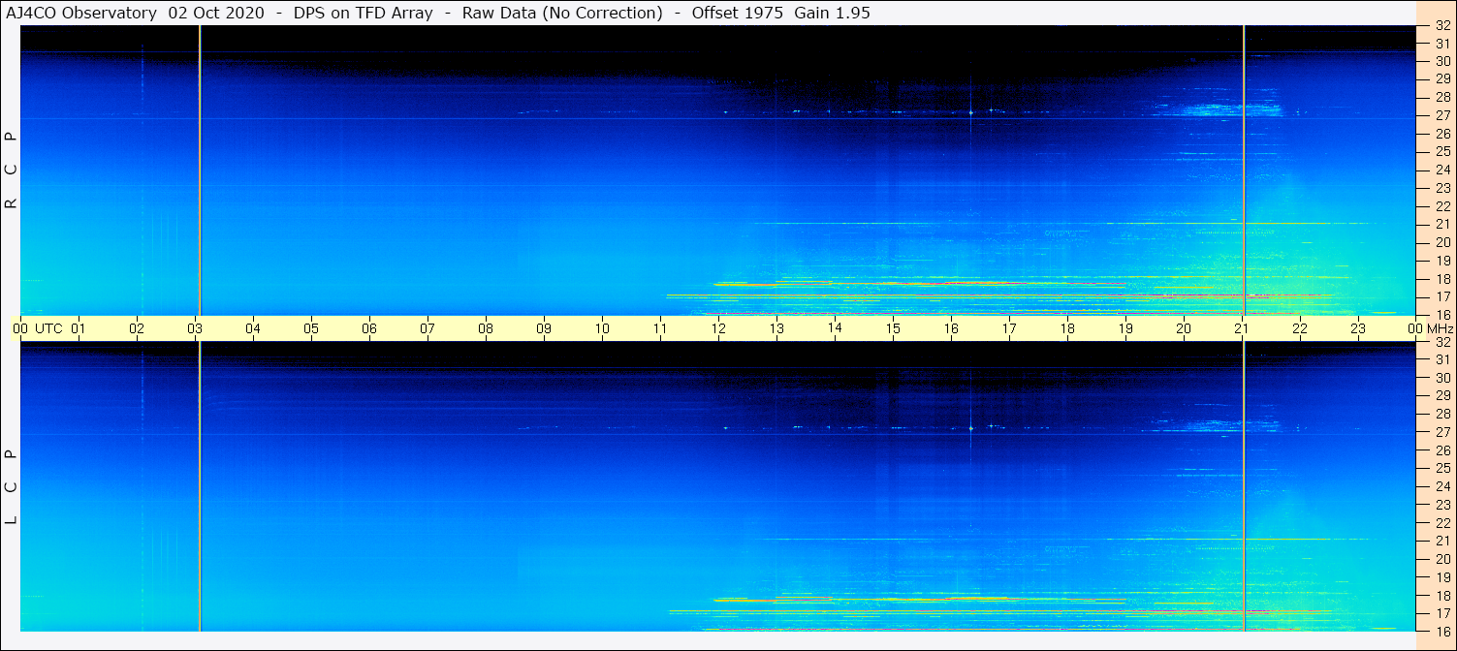Click the 21 MHz tick of RCP panel

click(x=1441, y=224)
